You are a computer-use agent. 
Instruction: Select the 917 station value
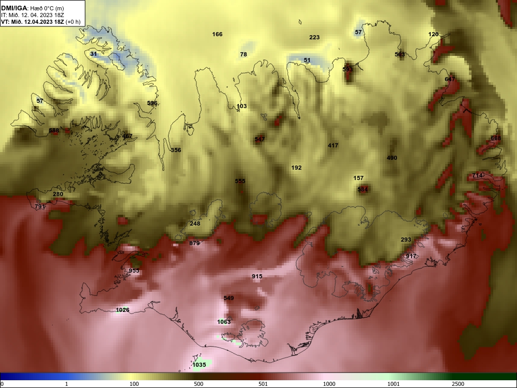[x=411, y=257]
